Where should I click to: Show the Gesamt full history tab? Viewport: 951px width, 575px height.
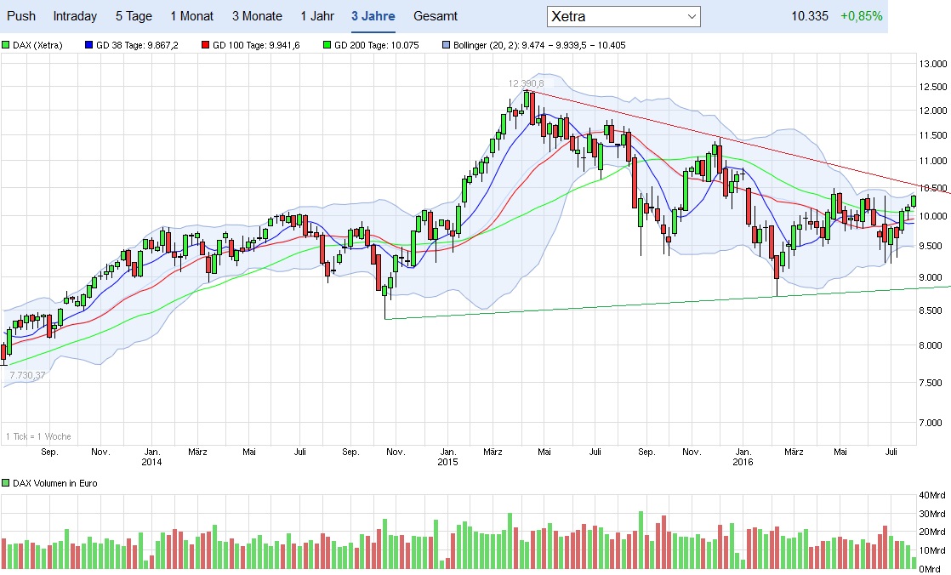436,16
